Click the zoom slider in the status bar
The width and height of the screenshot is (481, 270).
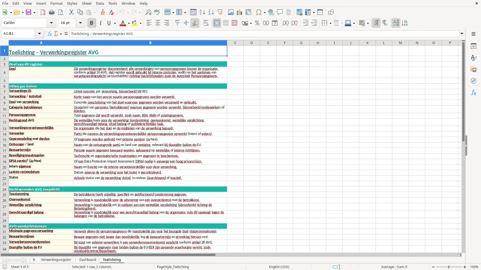pos(449,267)
